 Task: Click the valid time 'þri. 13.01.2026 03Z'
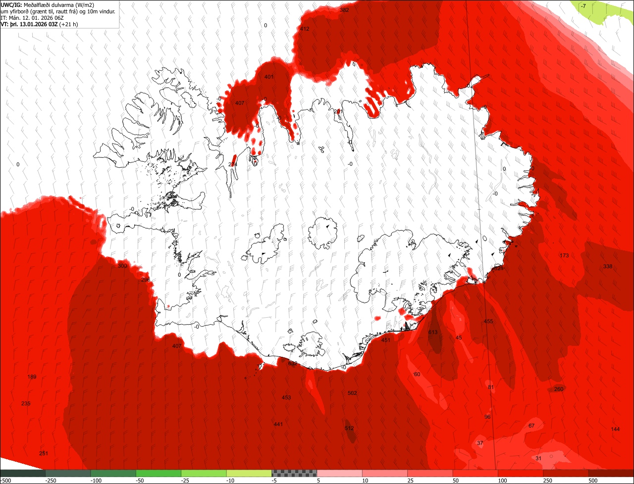[33, 24]
